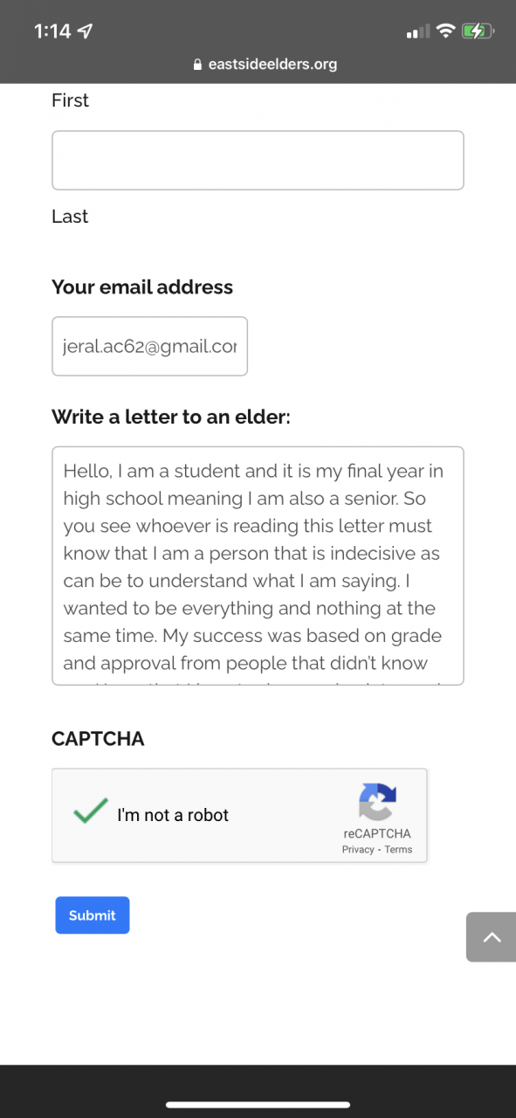Toggle the I'm not a robot checkbox
Viewport: 516px width, 1118px height.
click(x=91, y=812)
